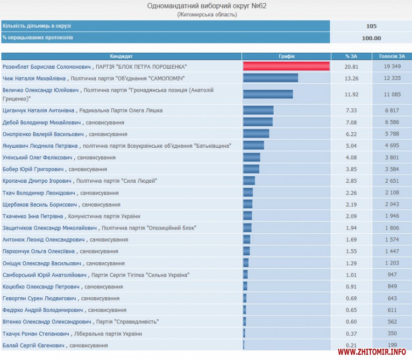Click the 'Кількість дільниць в окрузі' row label
Viewport: 412px width, 359px height.
[x=37, y=26]
